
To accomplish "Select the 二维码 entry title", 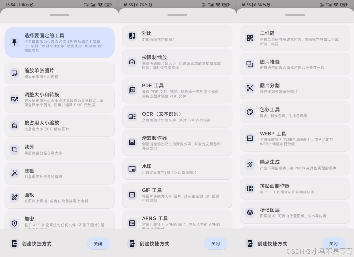I will tap(267, 33).
